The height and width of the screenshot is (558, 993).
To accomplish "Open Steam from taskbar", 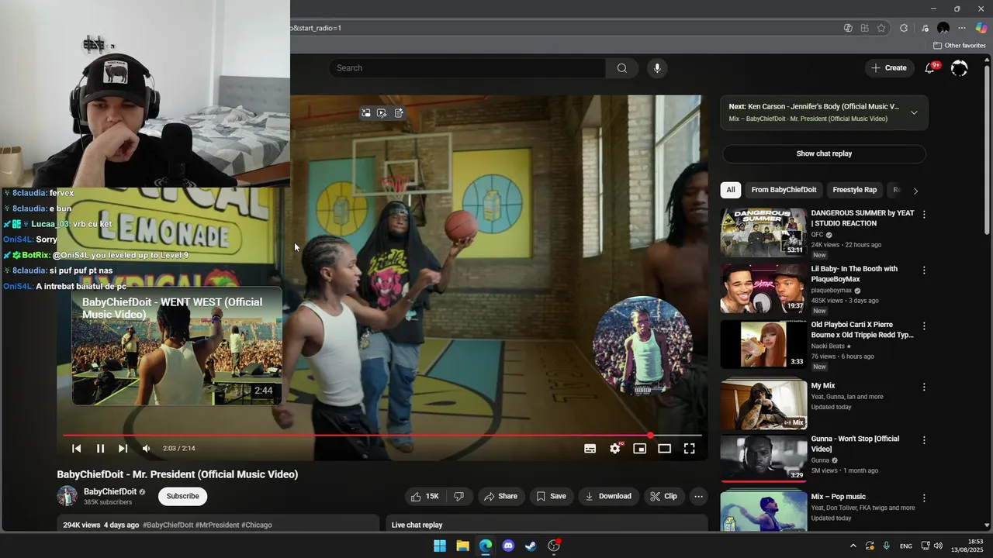I will point(531,546).
